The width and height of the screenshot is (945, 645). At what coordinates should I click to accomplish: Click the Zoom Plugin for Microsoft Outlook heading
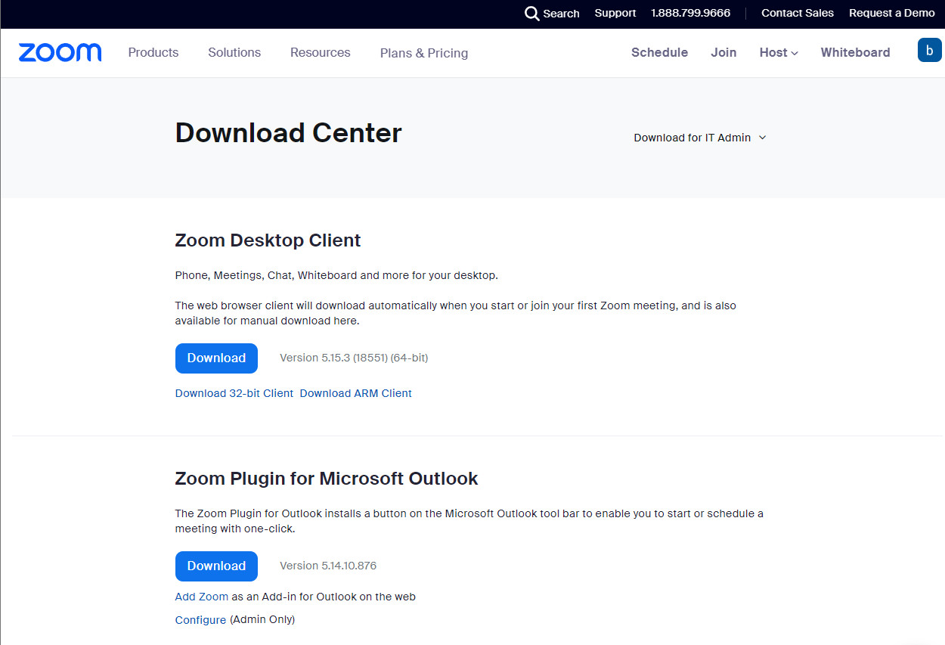pyautogui.click(x=327, y=479)
